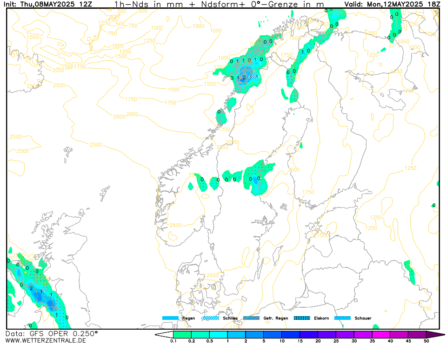
Task: Click the Schnee hatched legend swatch
Action: 211,318
